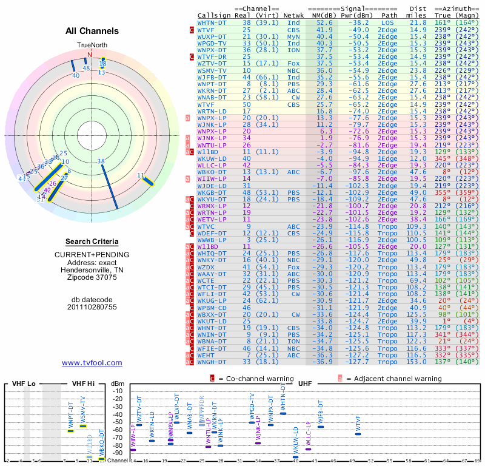Click the red C co-channel legend icon
485x466 pixels.
coord(212,379)
